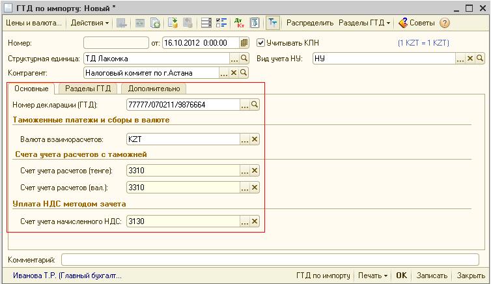
Task: Open search for Номер декларации (ГТД)
Action: (x=255, y=104)
